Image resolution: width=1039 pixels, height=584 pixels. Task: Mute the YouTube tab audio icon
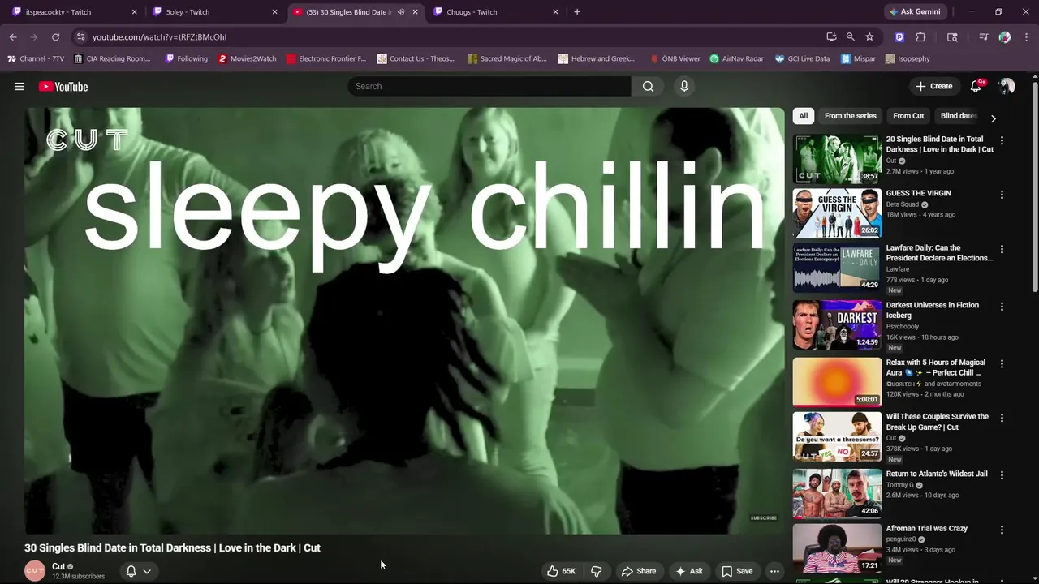click(401, 12)
